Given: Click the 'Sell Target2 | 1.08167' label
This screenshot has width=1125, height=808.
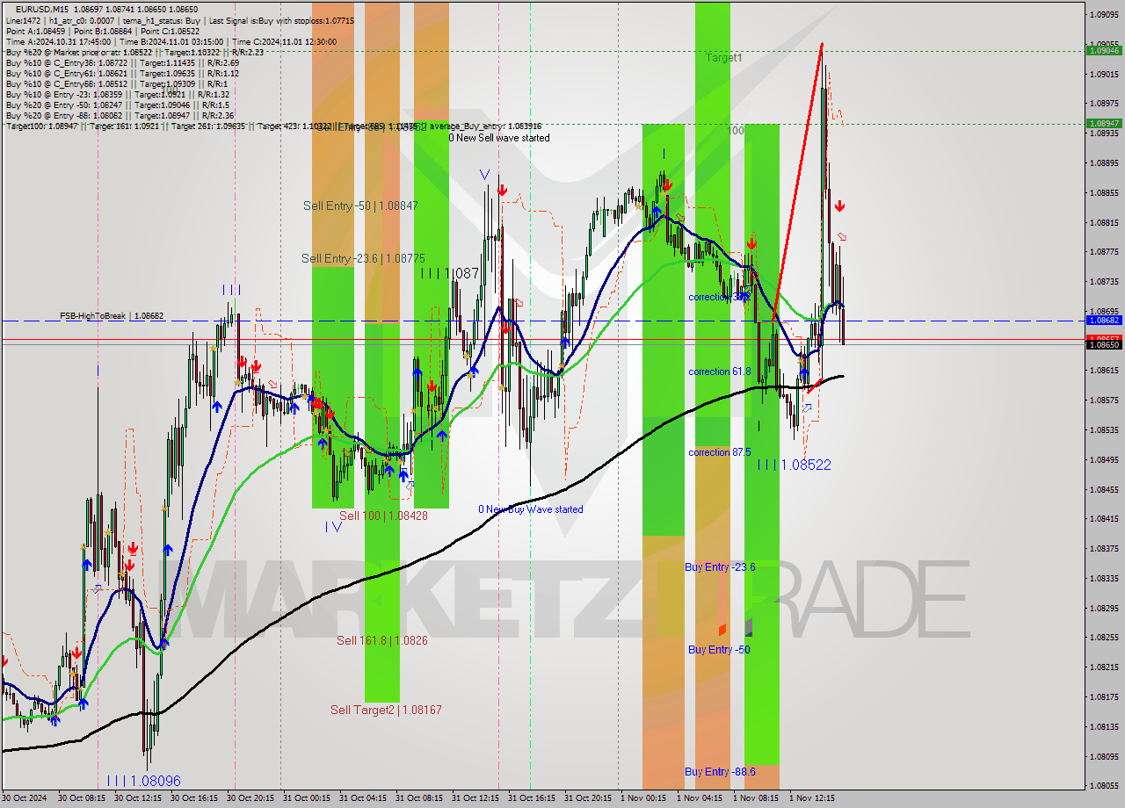Looking at the screenshot, I should pyautogui.click(x=386, y=710).
